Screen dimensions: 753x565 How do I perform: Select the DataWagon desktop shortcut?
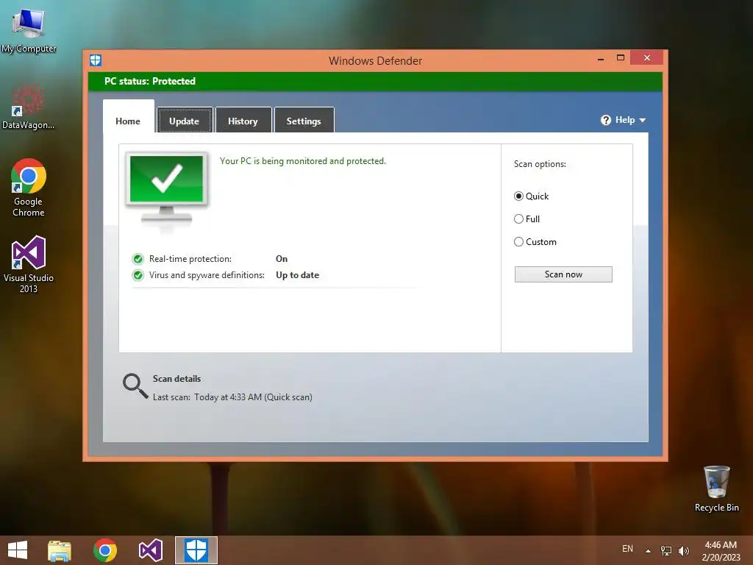(x=29, y=107)
